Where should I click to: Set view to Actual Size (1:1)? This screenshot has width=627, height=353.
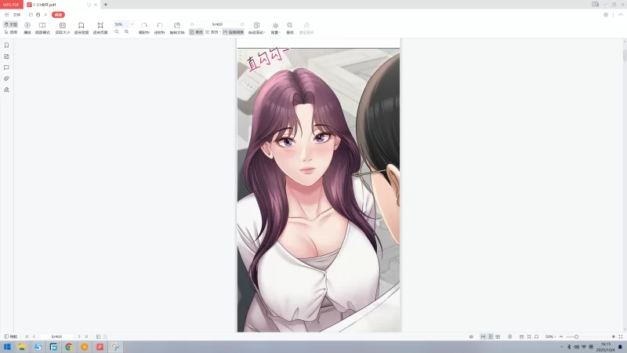tap(63, 28)
